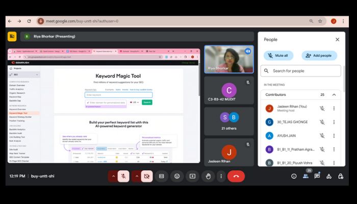
Task: Toggle the microphone mute button
Action: [123, 176]
